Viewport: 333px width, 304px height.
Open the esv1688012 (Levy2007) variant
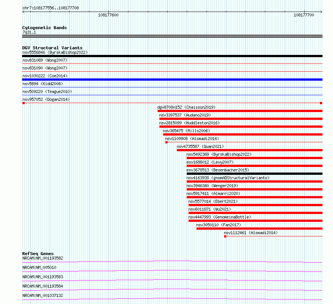coord(210,162)
